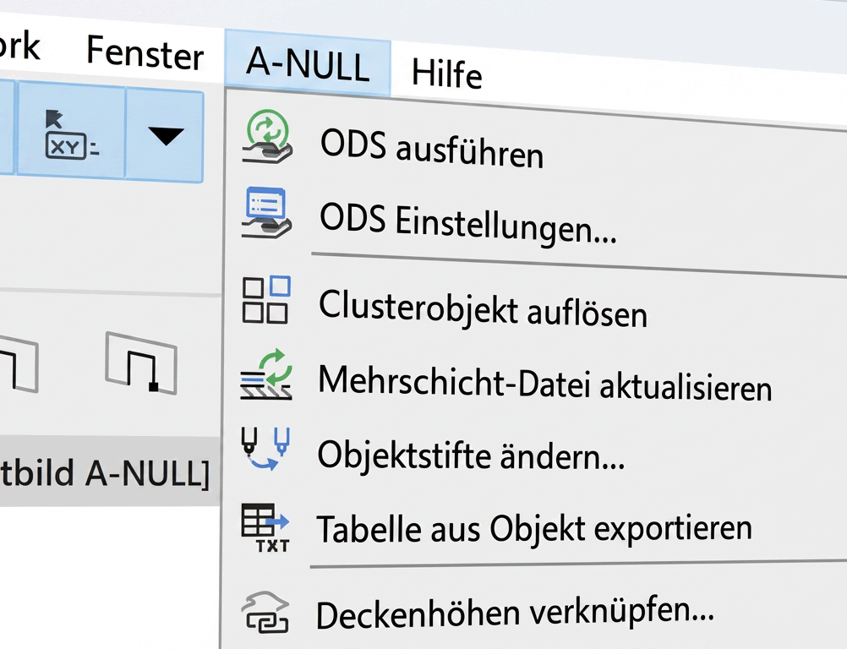Open the Fenster menu
847x649 pixels.
[145, 54]
